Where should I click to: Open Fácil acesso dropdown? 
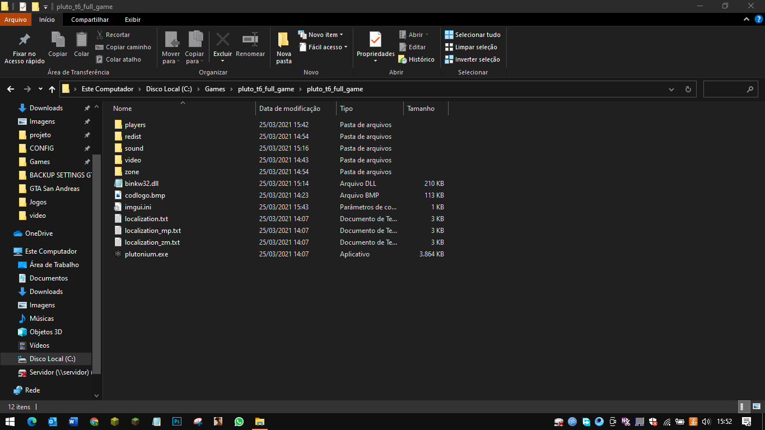click(x=323, y=47)
